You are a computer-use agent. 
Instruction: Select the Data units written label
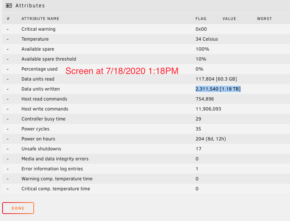point(41,89)
